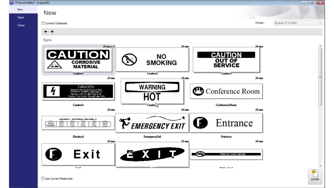Enable the Connect Database checkbox
The width and height of the screenshot is (334, 188).
pyautogui.click(x=43, y=23)
